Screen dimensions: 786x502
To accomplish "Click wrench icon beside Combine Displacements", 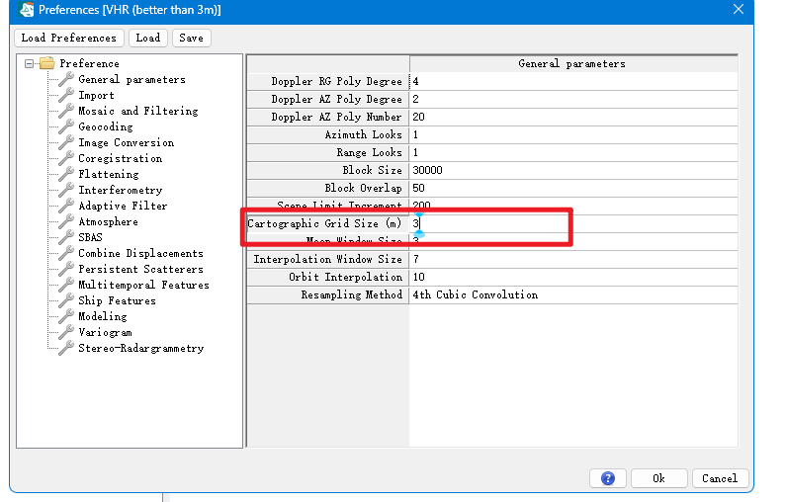I will [x=66, y=253].
